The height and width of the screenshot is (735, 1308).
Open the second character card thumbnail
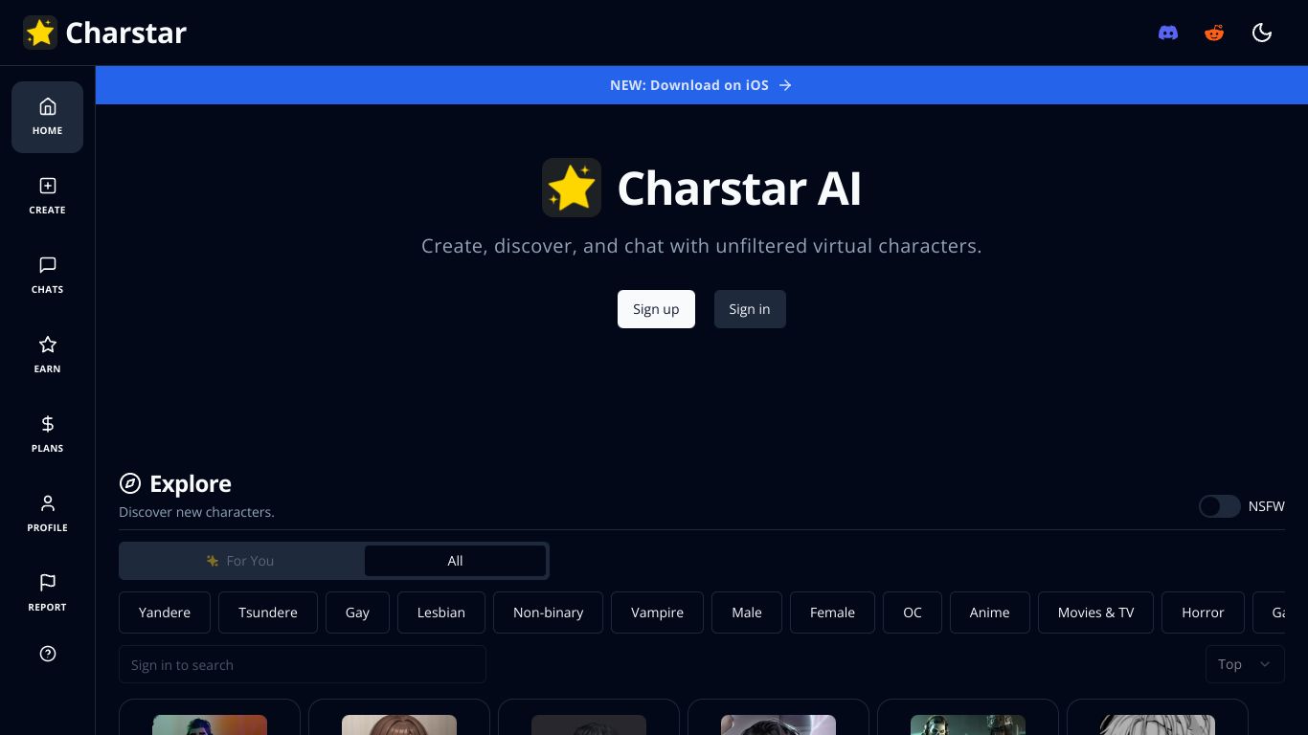(x=399, y=724)
